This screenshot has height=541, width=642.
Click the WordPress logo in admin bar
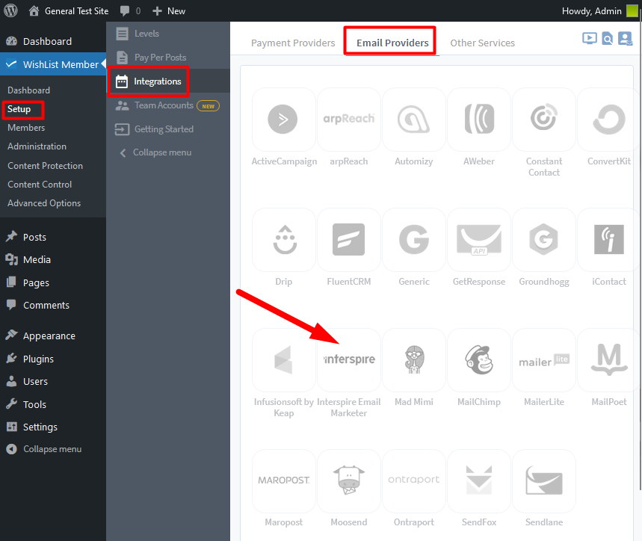point(10,10)
